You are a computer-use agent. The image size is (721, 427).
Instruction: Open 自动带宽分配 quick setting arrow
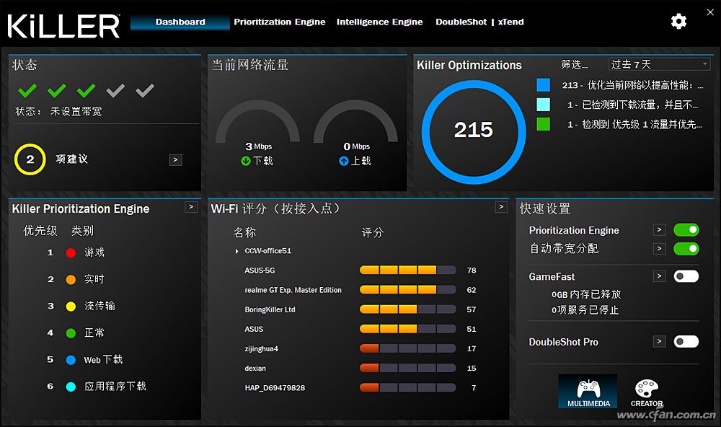tap(660, 248)
